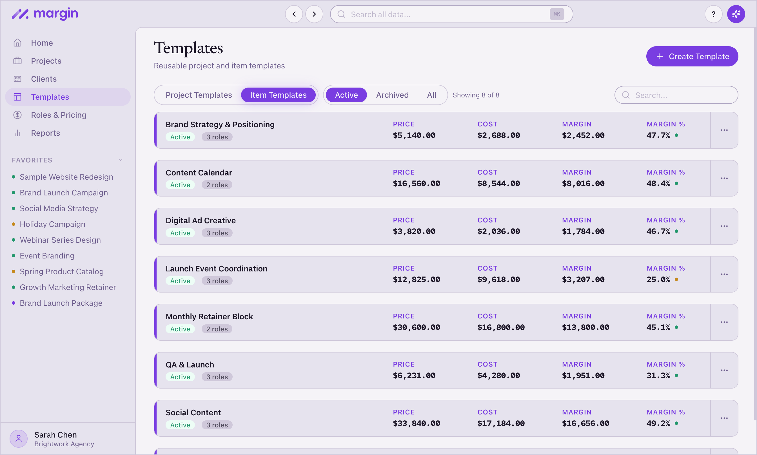Filter by Active templates
757x455 pixels.
346,95
